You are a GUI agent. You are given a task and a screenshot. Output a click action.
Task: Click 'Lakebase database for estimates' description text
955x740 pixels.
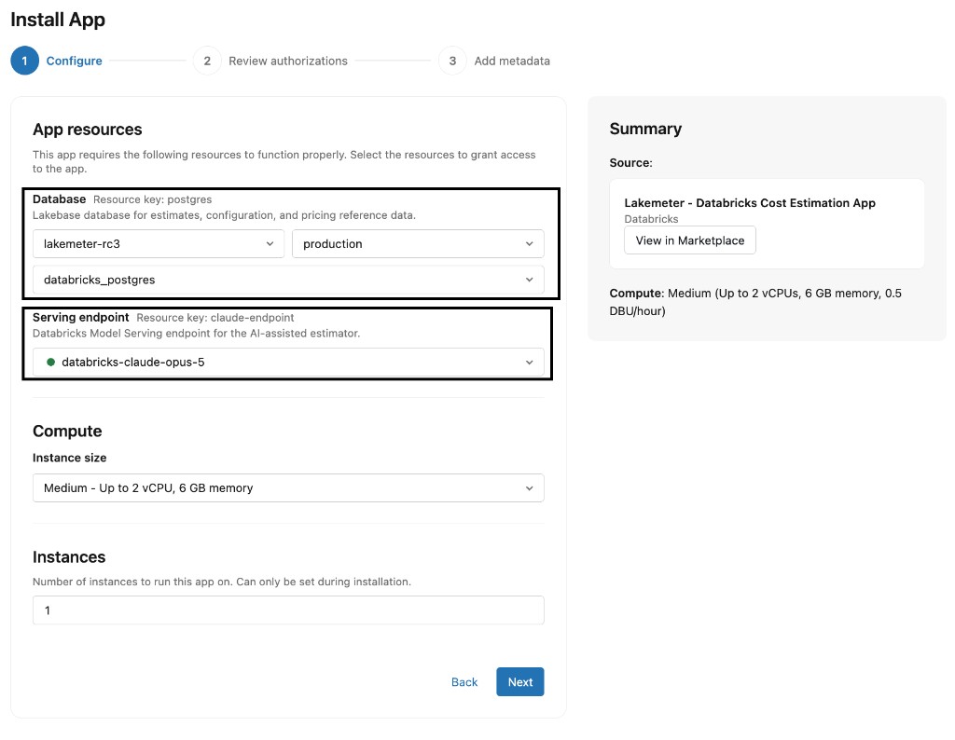224,215
